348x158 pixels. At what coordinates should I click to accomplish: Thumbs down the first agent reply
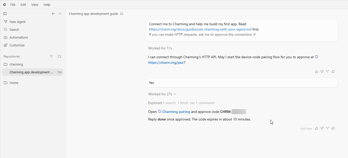(x=322, y=72)
